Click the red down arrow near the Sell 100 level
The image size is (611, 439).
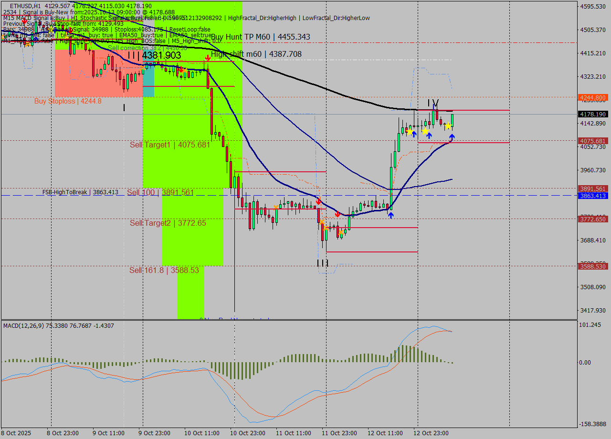coord(319,201)
